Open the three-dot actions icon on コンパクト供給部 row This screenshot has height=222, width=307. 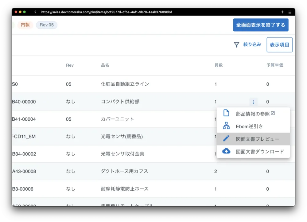[x=254, y=102]
